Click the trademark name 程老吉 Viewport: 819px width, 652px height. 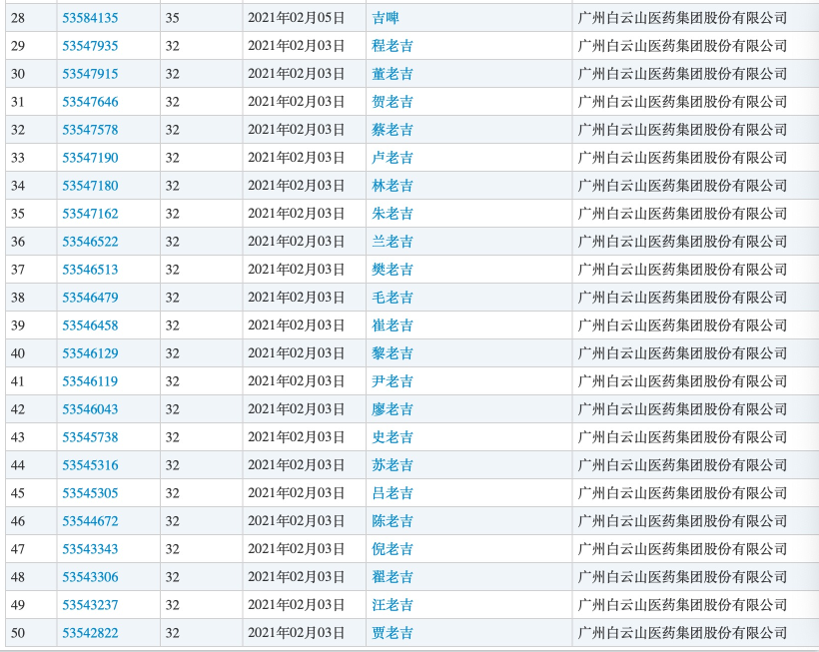(x=393, y=46)
